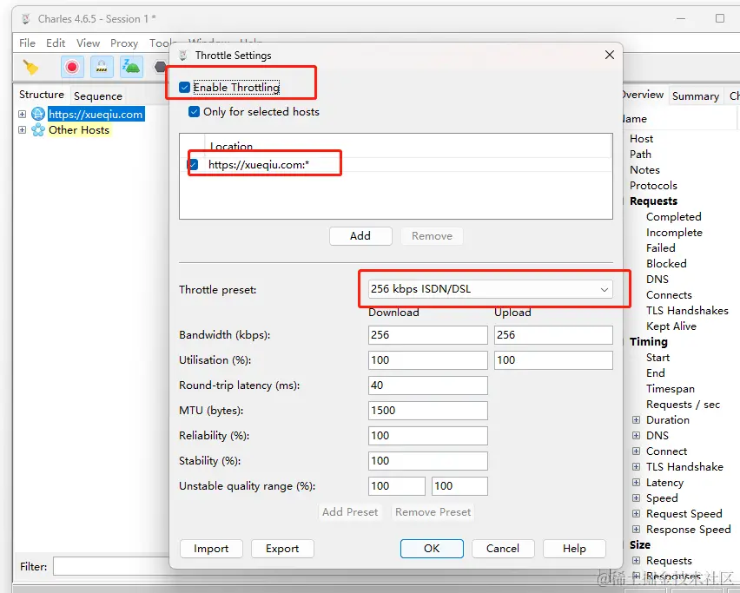Click the second Unstable quality range field
Viewport: 740px width, 593px height.
coord(459,486)
